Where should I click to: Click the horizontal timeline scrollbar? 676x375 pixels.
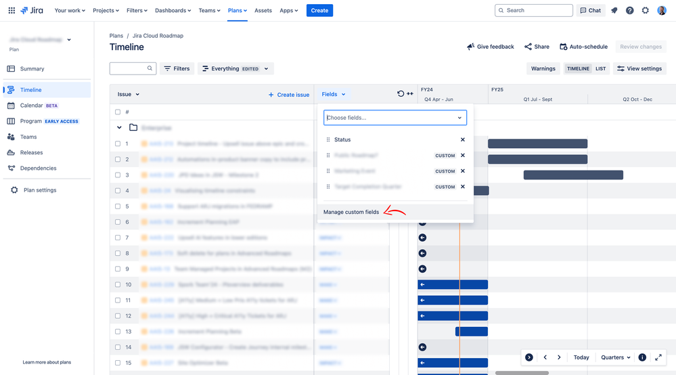coord(522,373)
